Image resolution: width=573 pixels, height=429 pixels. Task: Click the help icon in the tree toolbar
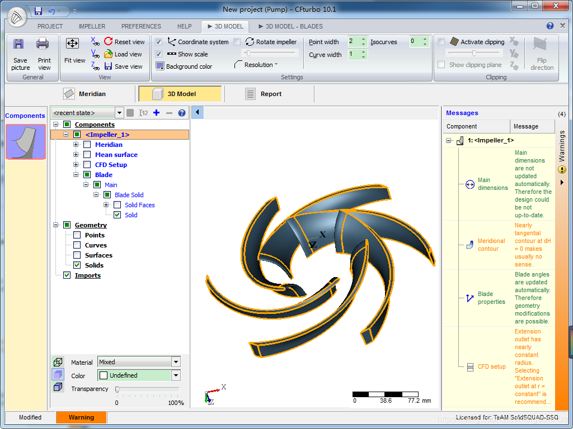(x=182, y=113)
